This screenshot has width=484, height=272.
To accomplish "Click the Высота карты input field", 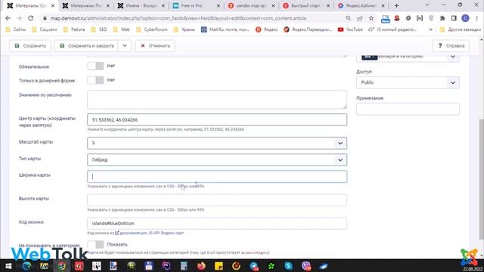I will pyautogui.click(x=217, y=199).
